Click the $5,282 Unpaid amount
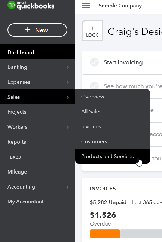The width and height of the screenshot is (162, 242). [108, 202]
